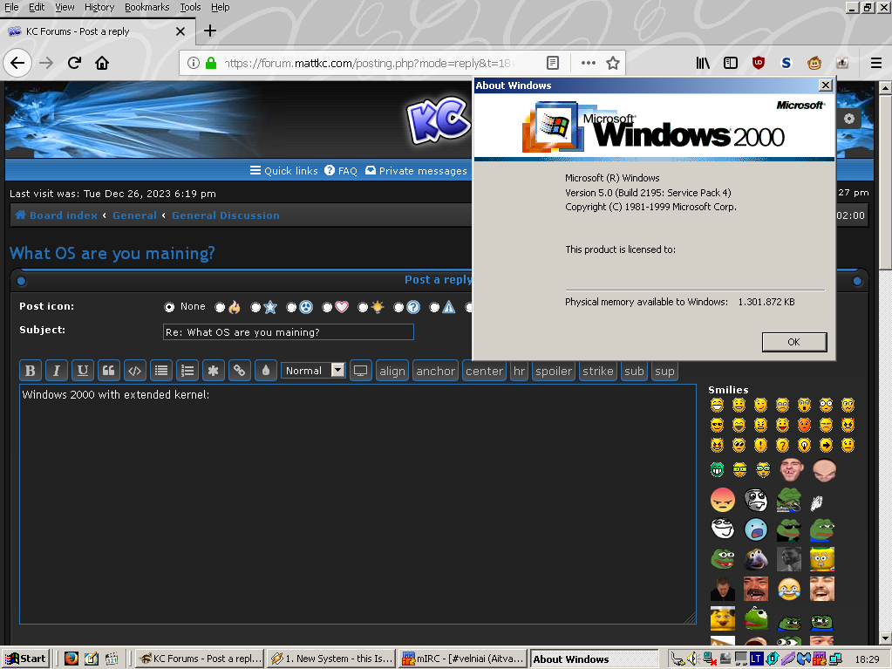
Task: Select the None post icon
Action: (x=169, y=307)
